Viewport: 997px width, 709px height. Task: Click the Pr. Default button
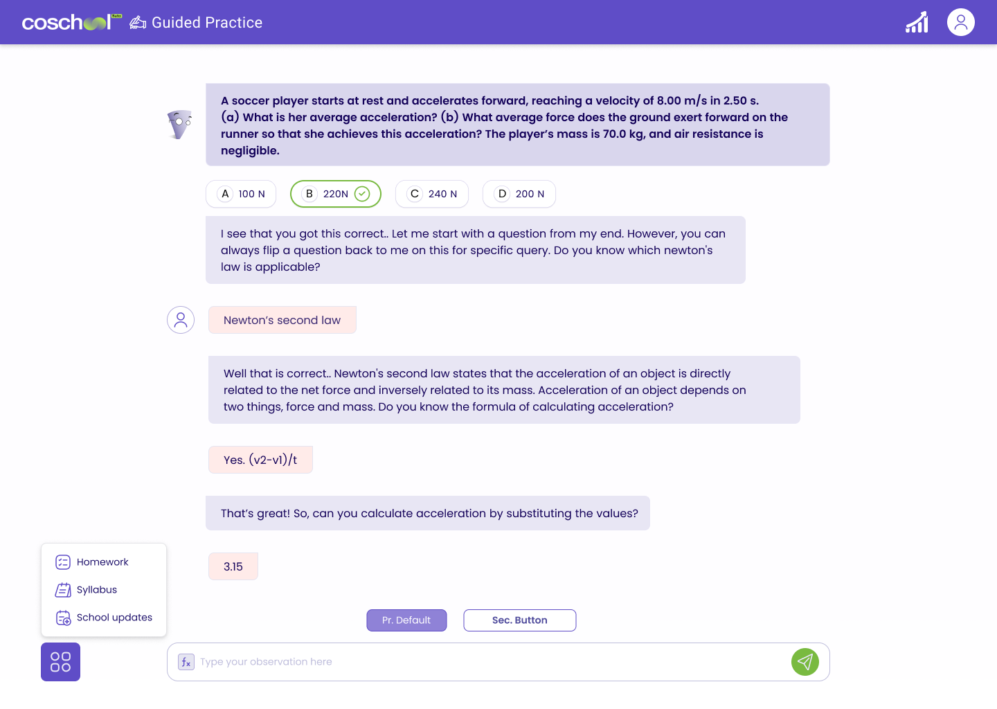406,620
